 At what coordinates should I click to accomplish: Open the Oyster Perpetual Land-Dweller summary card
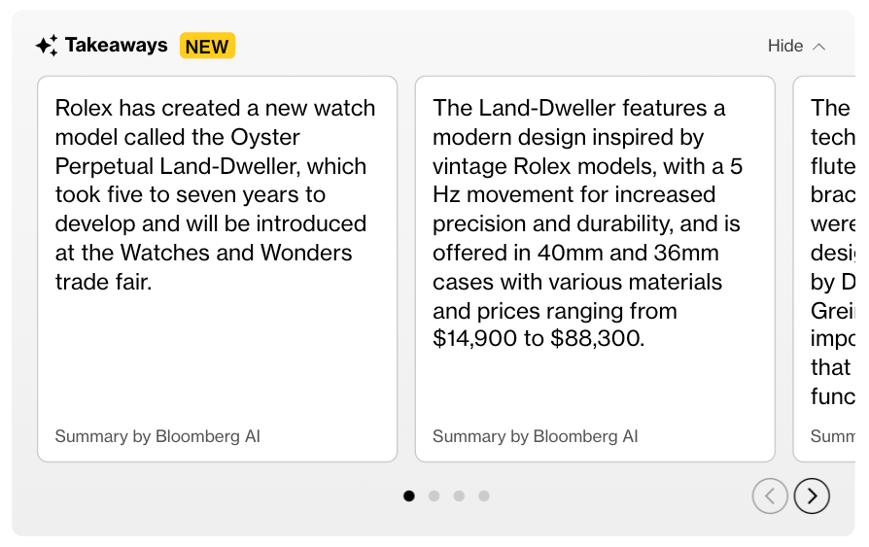tap(218, 269)
